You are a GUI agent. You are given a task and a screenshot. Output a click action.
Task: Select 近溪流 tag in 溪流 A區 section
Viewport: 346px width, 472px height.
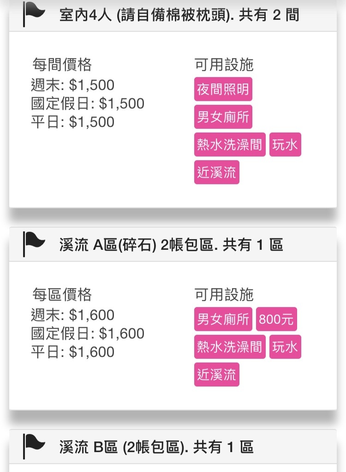pos(216,375)
